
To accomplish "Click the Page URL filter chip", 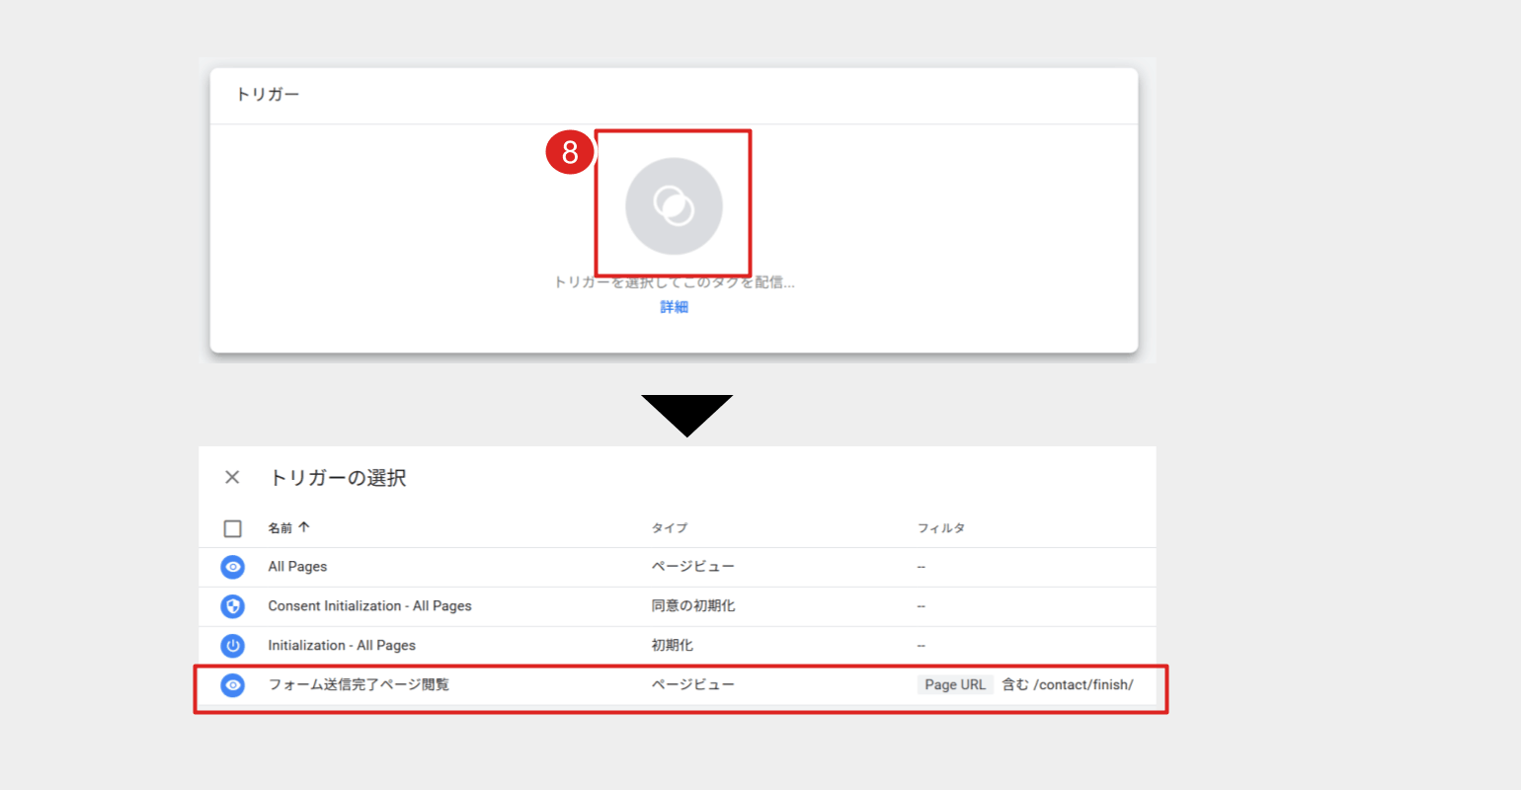I will point(954,685).
